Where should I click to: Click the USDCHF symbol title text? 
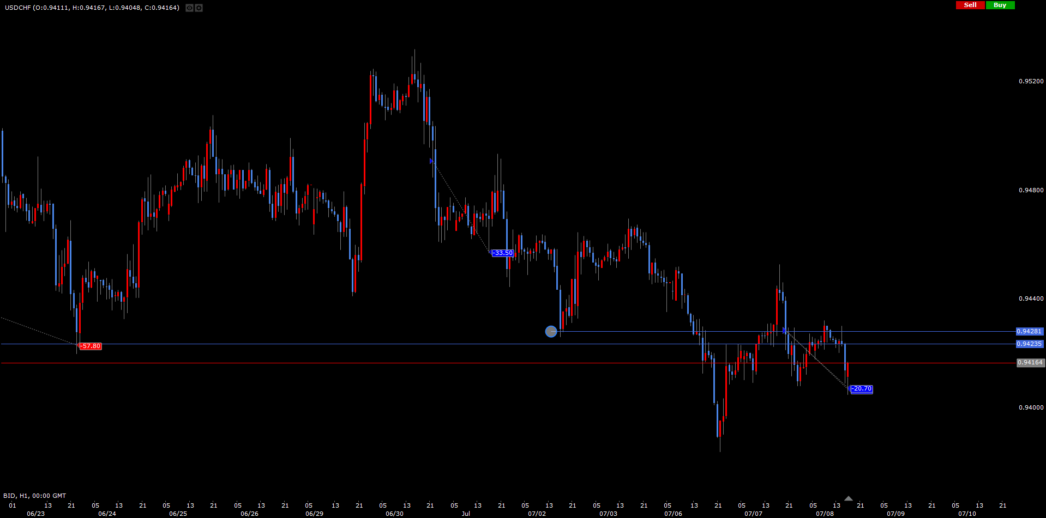[17, 8]
